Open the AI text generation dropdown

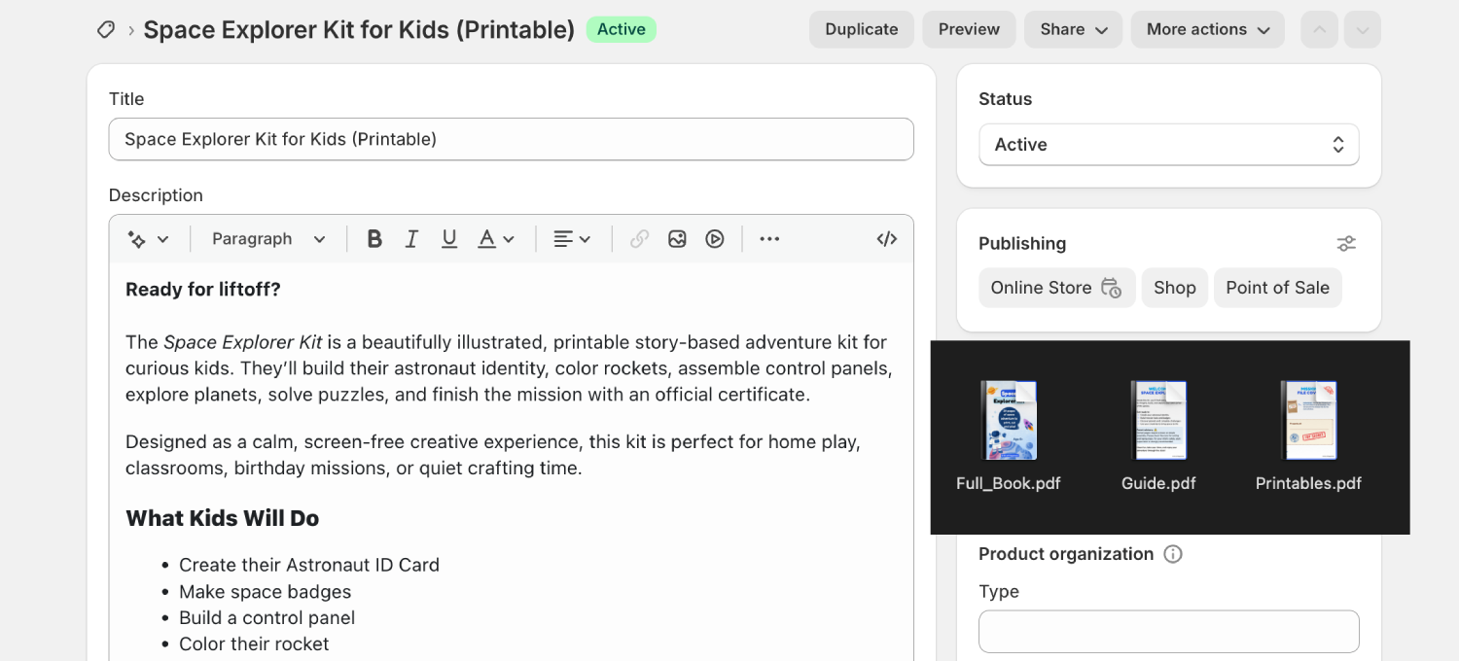tap(148, 239)
